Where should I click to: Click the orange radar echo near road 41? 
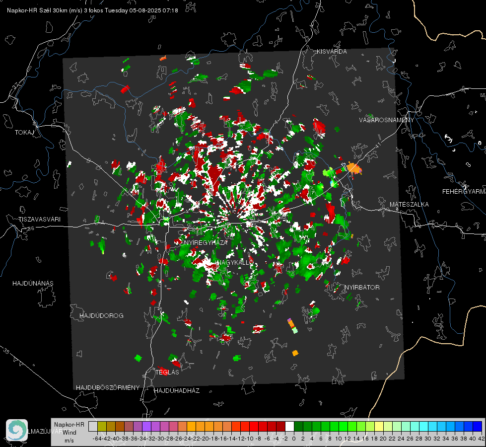click(x=353, y=168)
